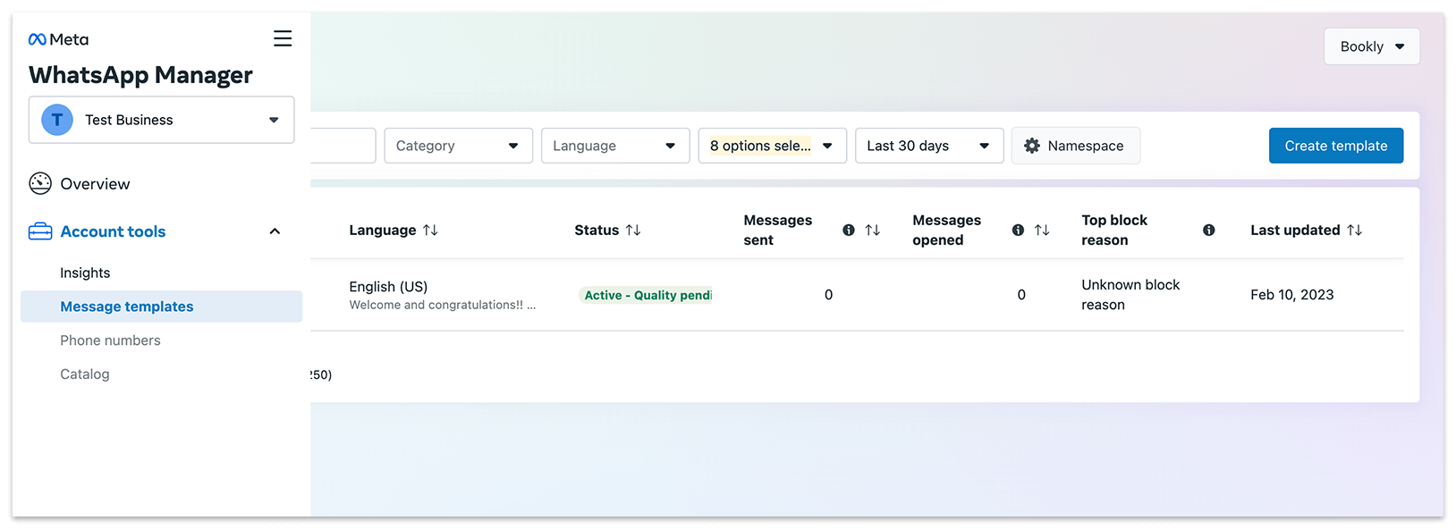Viewport: 1456px width, 529px height.
Task: Click the Status column header
Action: point(597,230)
